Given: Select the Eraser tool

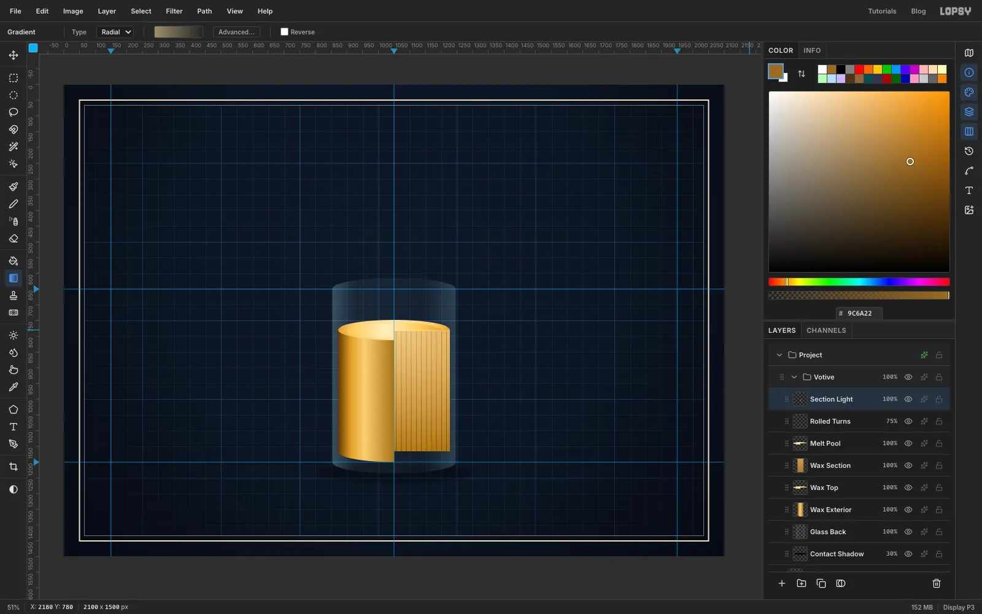Looking at the screenshot, I should point(14,238).
